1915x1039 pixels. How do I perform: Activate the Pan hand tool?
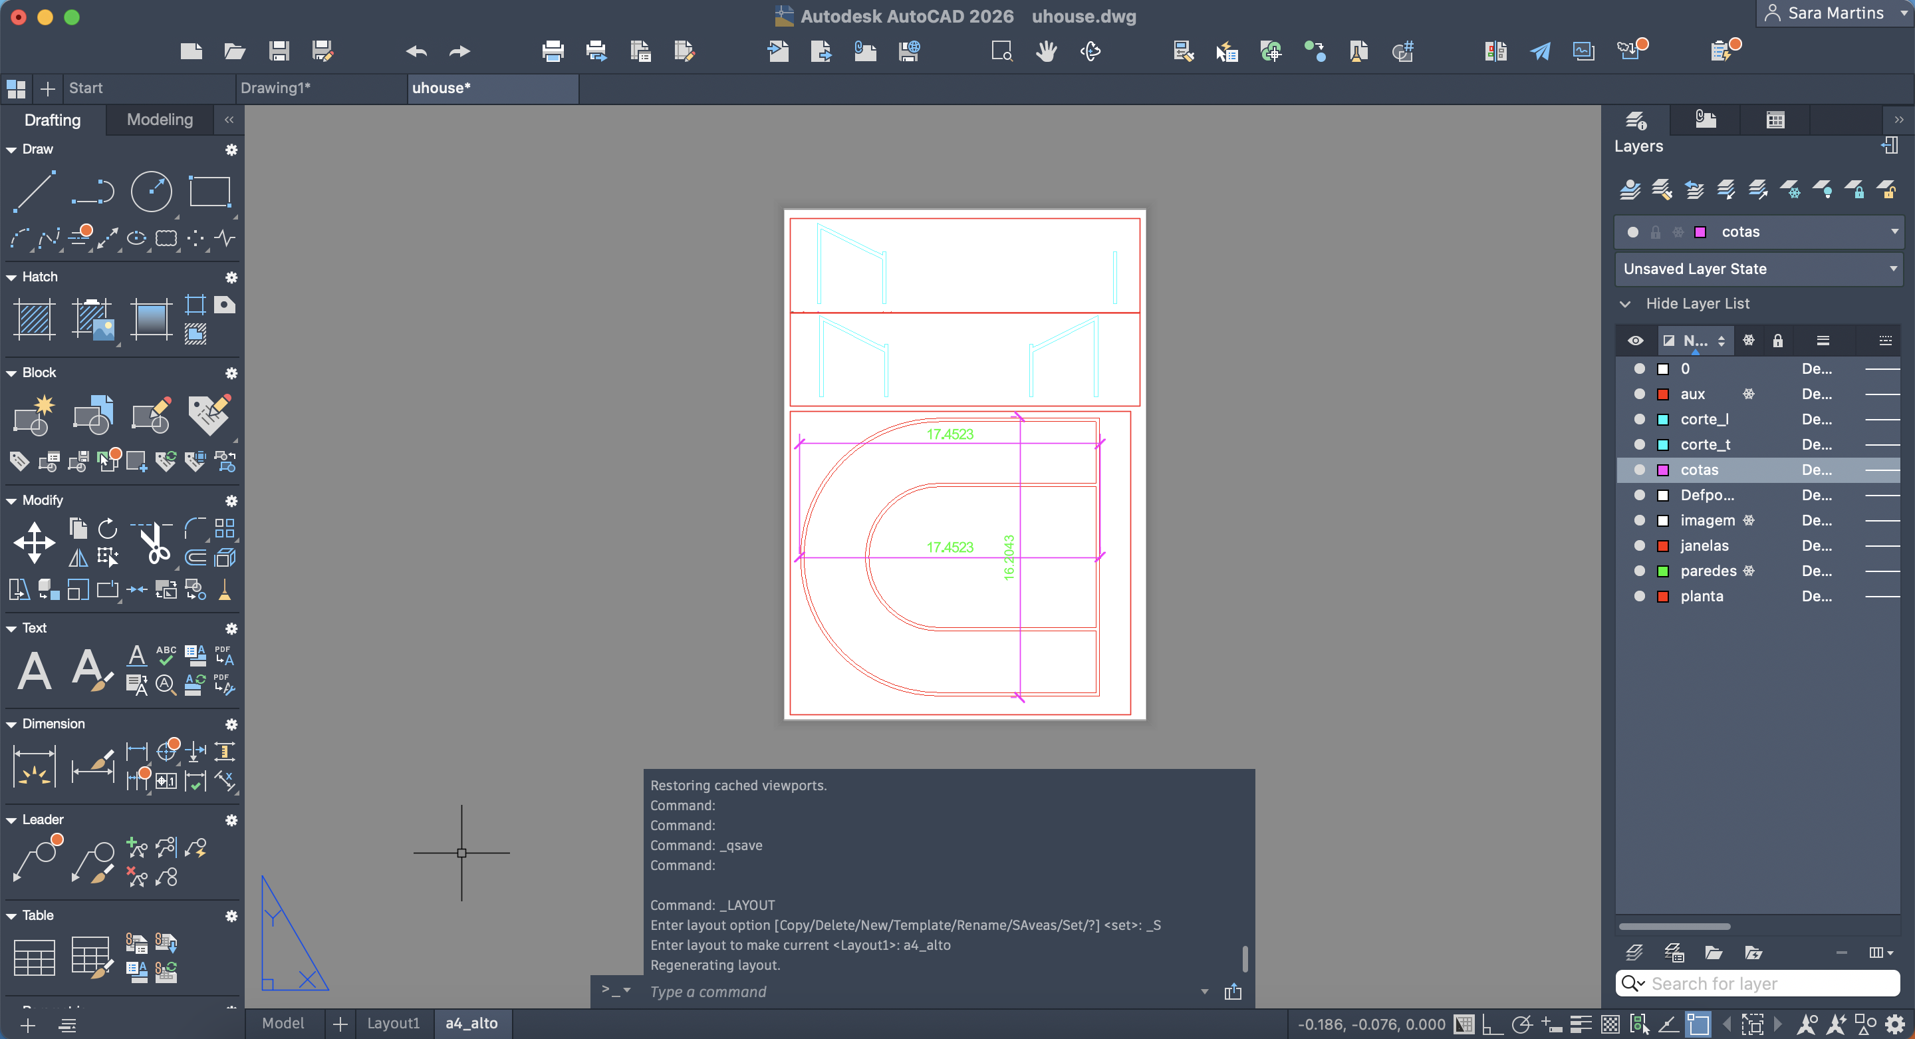click(1046, 51)
